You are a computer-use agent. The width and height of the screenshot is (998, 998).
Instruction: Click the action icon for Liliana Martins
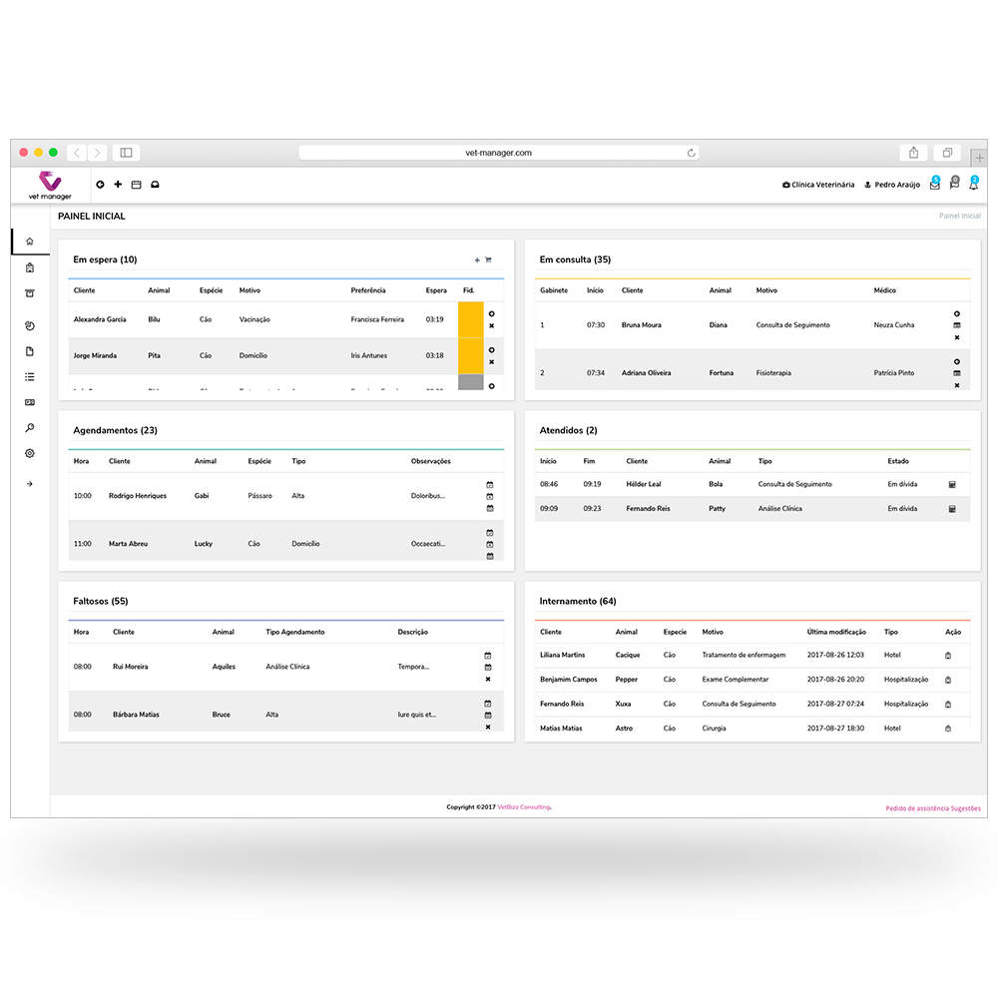point(947,656)
